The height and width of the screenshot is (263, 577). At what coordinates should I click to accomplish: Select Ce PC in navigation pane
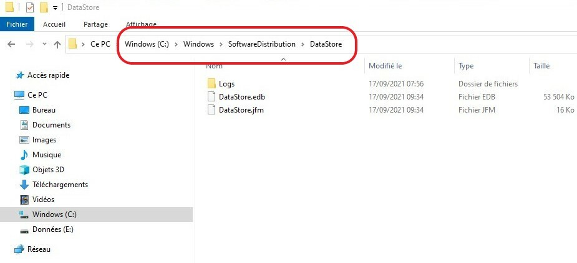click(x=37, y=95)
